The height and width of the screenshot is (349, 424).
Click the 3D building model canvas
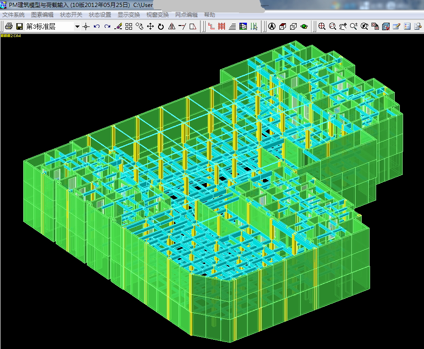pos(209,186)
